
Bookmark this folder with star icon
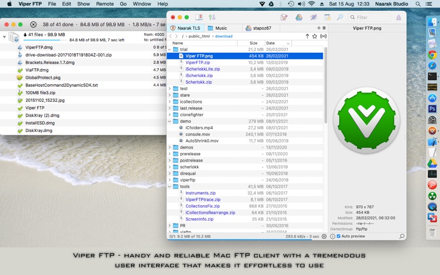pyautogui.click(x=315, y=36)
